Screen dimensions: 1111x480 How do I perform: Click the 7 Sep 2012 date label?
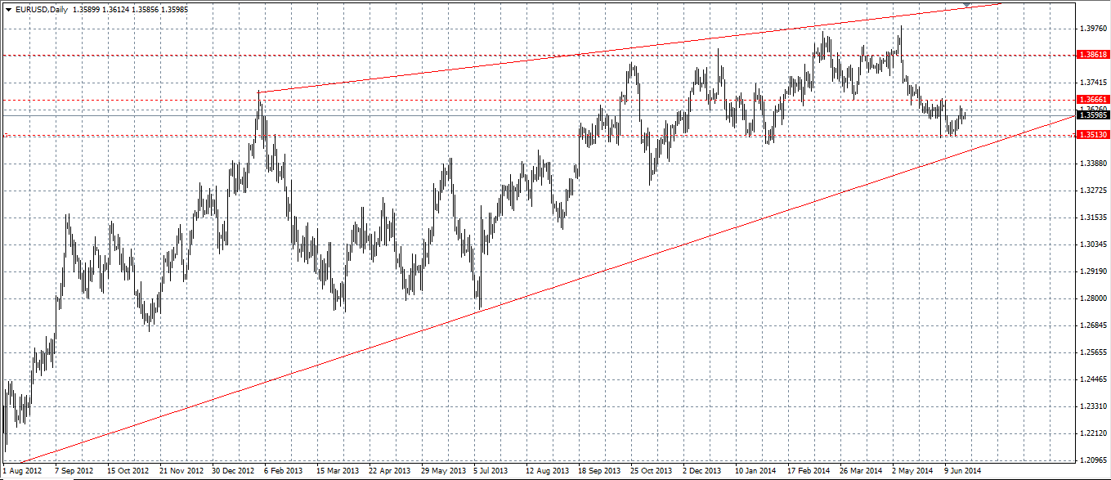point(75,472)
